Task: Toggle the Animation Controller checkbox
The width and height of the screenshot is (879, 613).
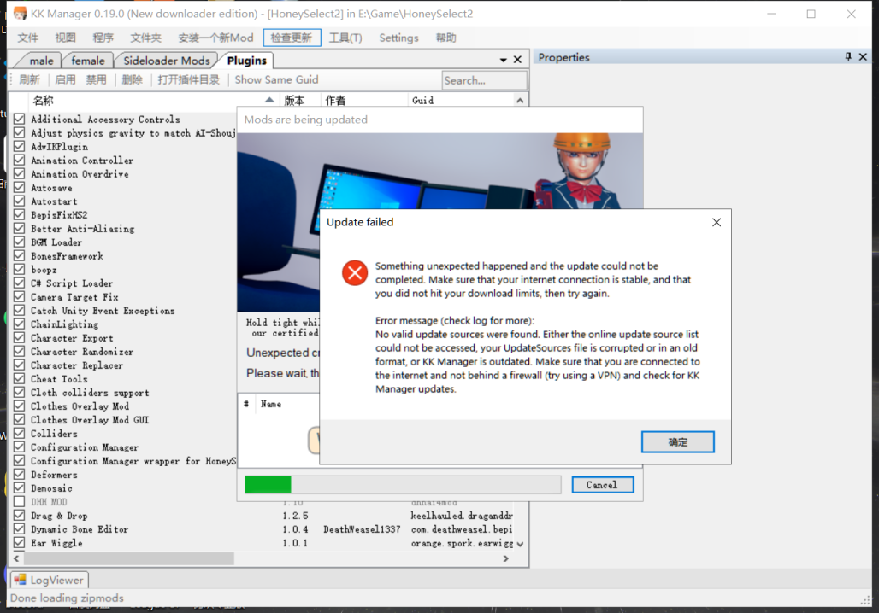Action: click(x=20, y=161)
